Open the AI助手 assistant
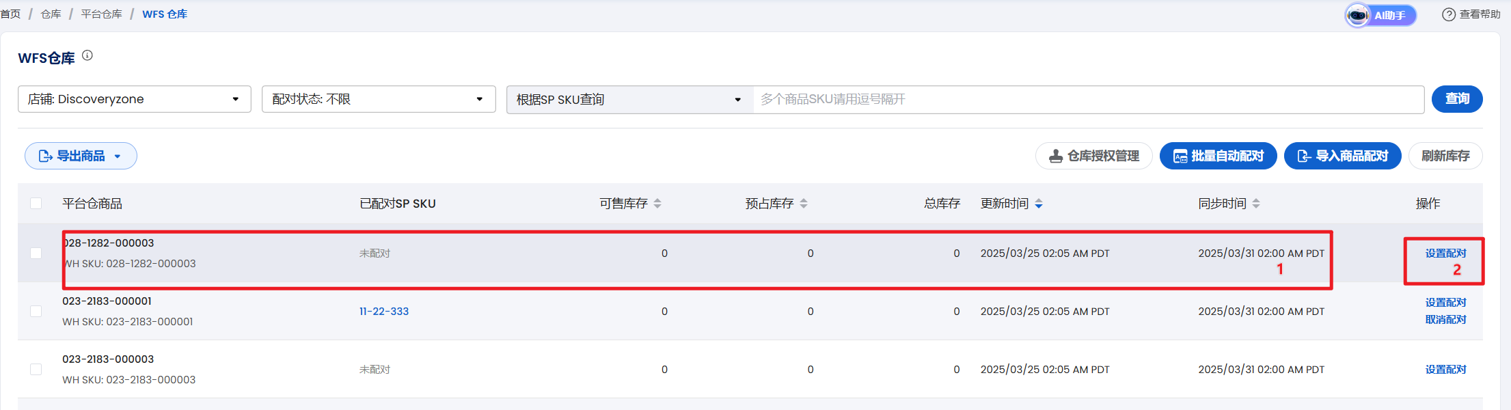 click(x=1380, y=15)
